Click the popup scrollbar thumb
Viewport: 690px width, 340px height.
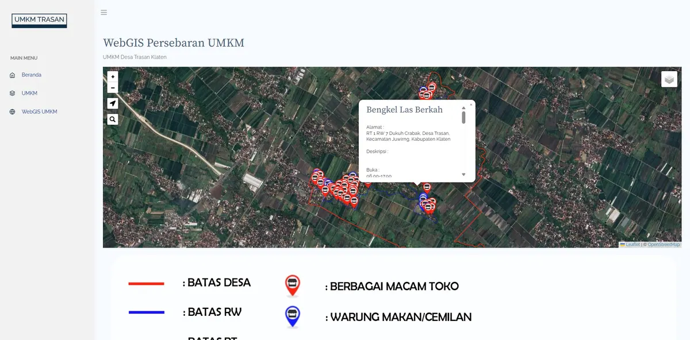(463, 117)
